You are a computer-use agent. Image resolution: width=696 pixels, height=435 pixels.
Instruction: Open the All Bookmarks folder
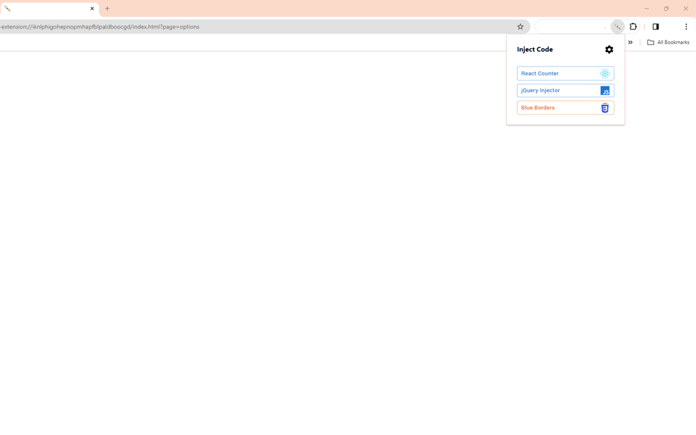click(668, 42)
